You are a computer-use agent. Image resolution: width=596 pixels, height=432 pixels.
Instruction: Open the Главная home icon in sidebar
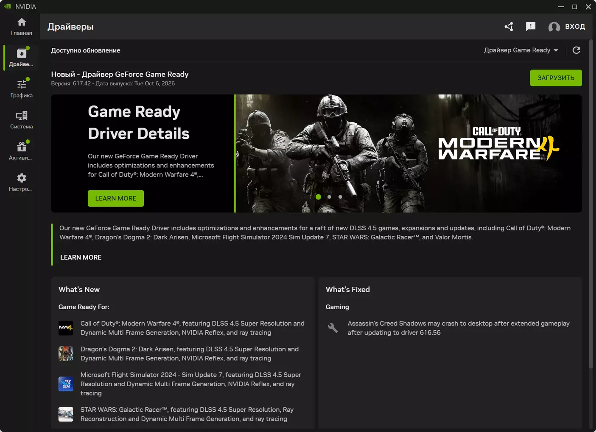click(x=21, y=26)
